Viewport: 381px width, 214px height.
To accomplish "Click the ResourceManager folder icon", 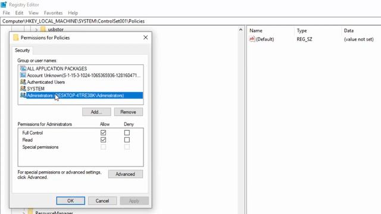I will 30,212.
